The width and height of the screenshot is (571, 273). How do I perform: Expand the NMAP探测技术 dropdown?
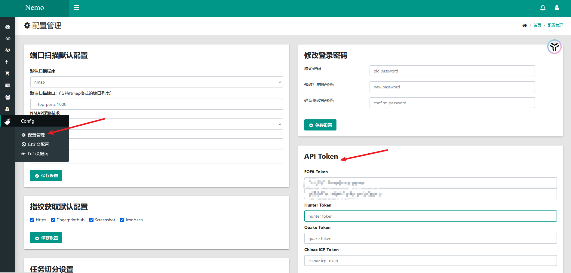coord(176,124)
